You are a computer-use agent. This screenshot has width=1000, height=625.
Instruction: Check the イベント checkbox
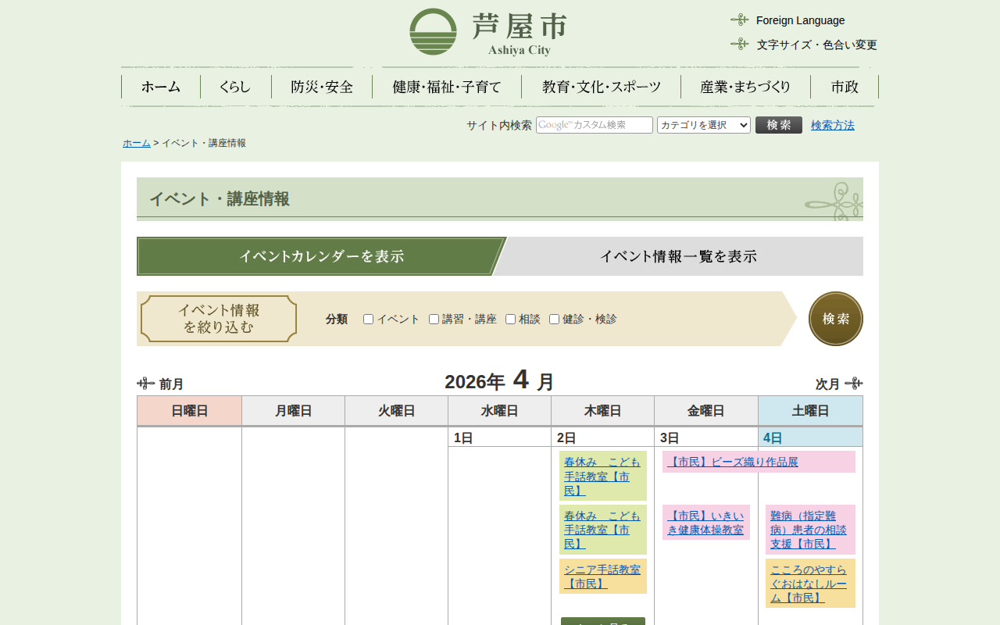pyautogui.click(x=369, y=320)
